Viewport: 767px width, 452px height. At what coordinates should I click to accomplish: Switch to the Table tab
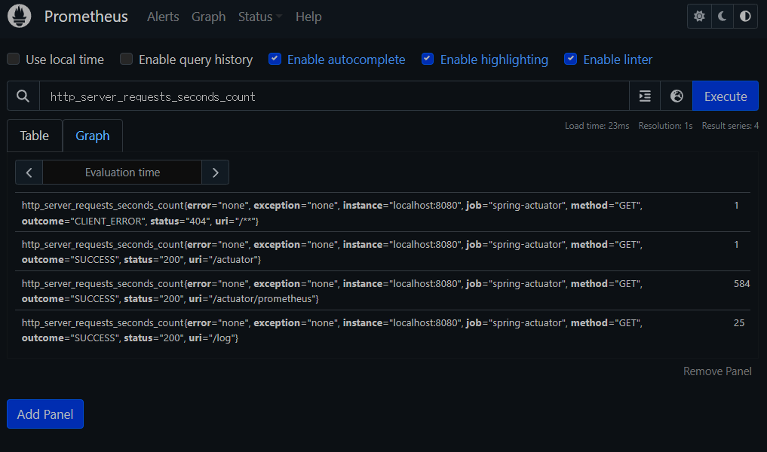tap(34, 136)
